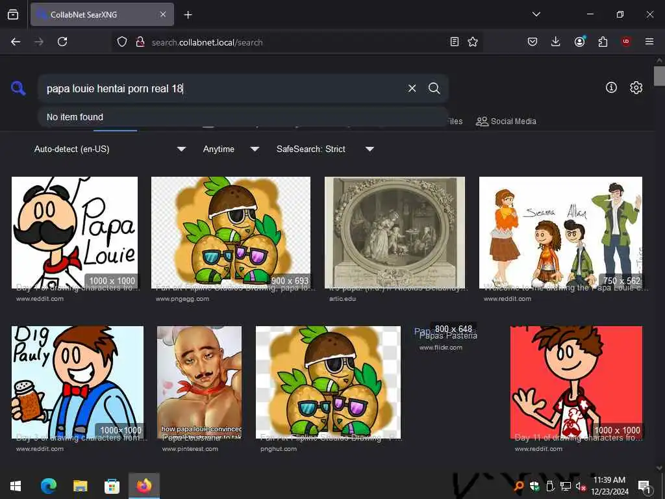Open the Auto-detect (en-US) language dropdown
This screenshot has height=499, width=665.
[x=110, y=149]
